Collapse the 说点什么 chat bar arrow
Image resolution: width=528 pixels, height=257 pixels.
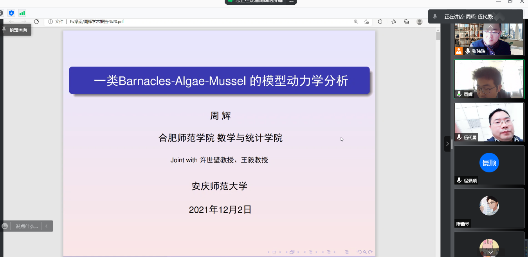(x=46, y=226)
